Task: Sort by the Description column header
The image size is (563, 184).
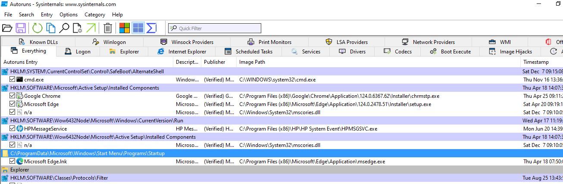Action: point(188,62)
